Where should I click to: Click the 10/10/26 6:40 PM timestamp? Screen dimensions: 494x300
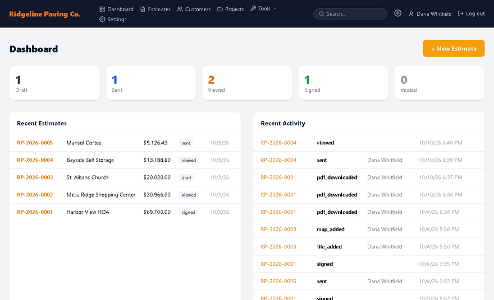coord(441,143)
